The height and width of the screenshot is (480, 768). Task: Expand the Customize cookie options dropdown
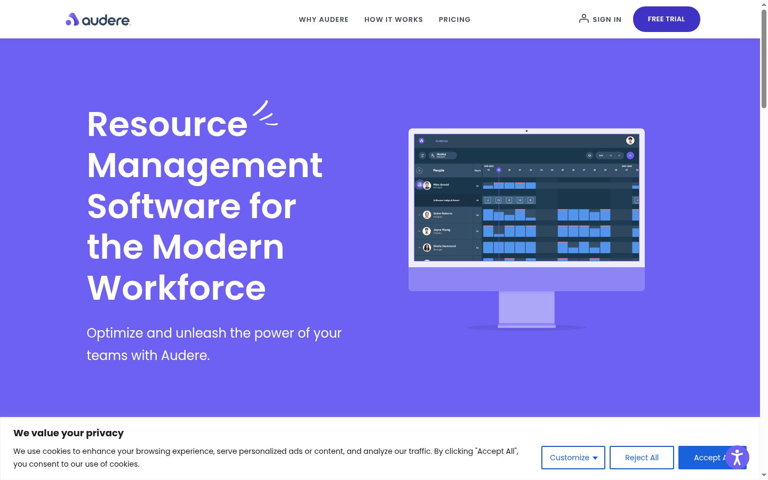pos(573,458)
